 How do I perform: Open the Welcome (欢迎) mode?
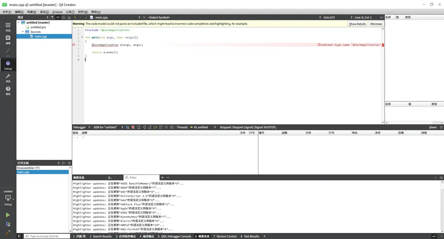pyautogui.click(x=8, y=27)
